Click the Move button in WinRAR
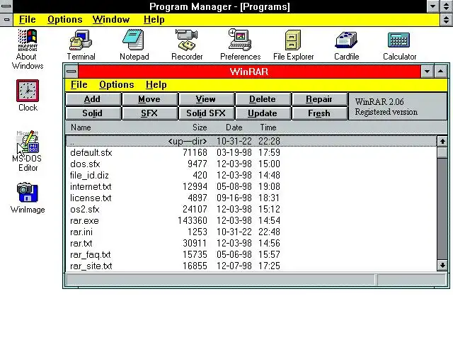Viewport: 453px width, 340px height. 149,99
